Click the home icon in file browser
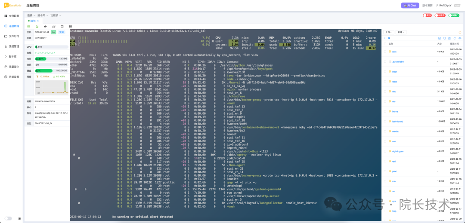 point(389,38)
